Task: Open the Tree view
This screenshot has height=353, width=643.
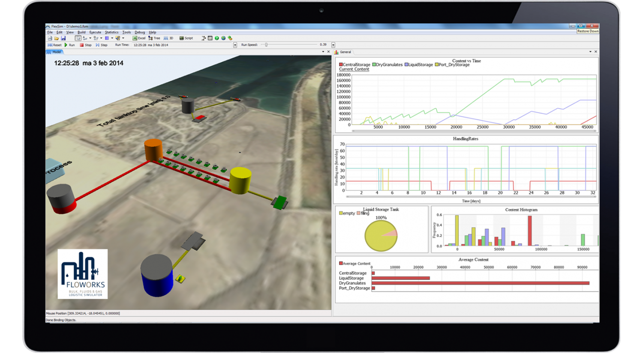Action: [x=154, y=38]
